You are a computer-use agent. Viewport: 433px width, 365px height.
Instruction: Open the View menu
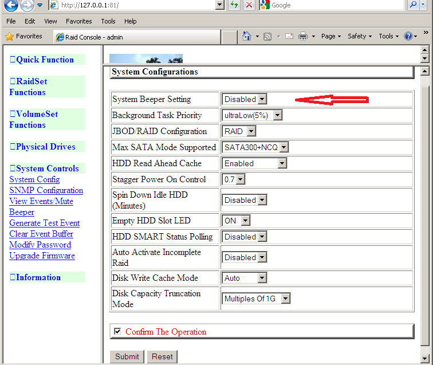click(50, 21)
